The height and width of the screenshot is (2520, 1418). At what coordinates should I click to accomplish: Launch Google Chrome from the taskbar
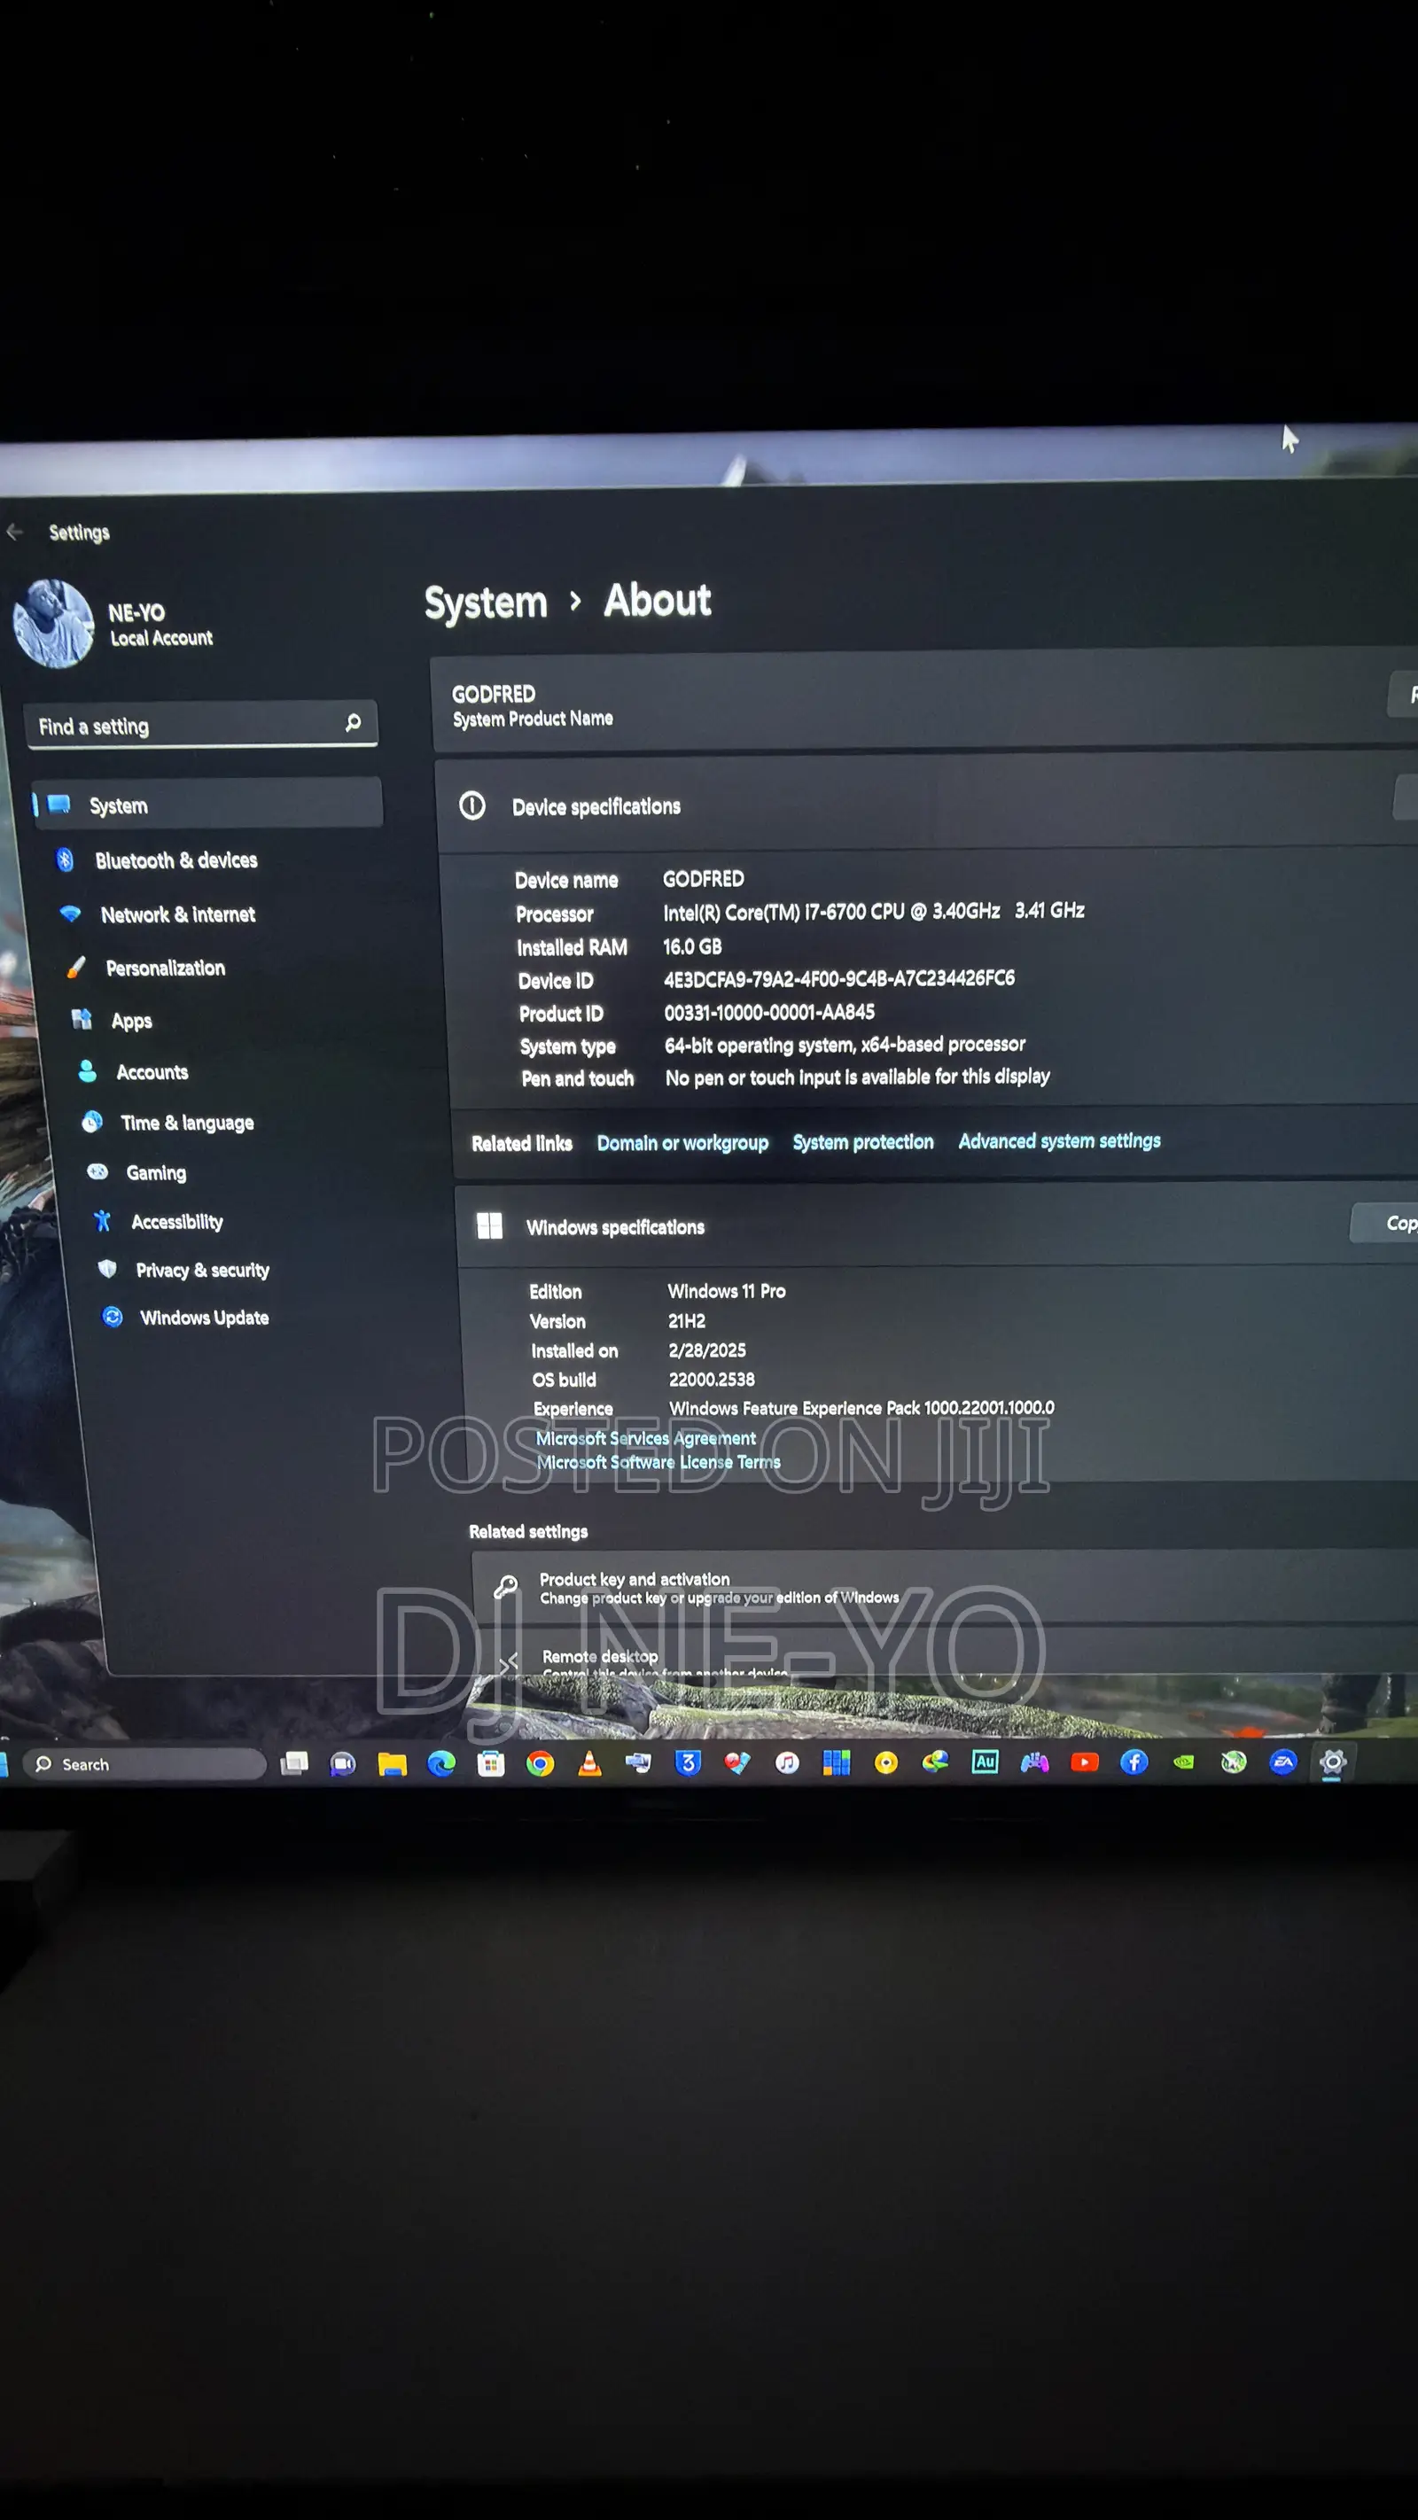(x=541, y=1762)
